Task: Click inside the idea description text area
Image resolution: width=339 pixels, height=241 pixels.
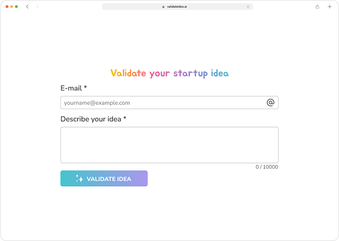Action: [x=169, y=145]
